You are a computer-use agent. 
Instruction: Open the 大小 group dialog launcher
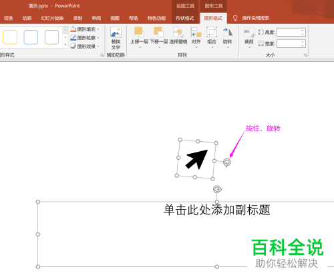(x=306, y=55)
